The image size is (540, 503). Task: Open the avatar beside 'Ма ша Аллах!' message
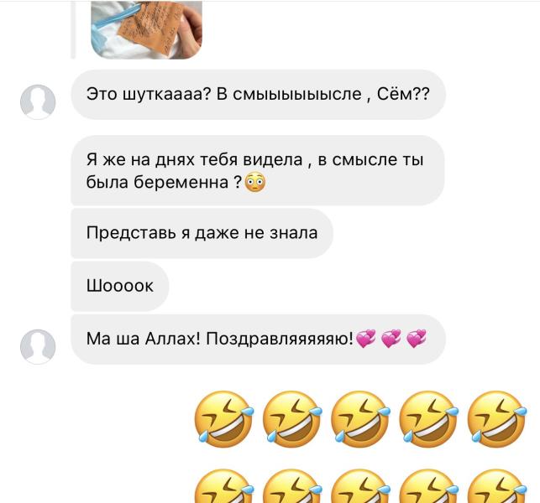click(38, 346)
